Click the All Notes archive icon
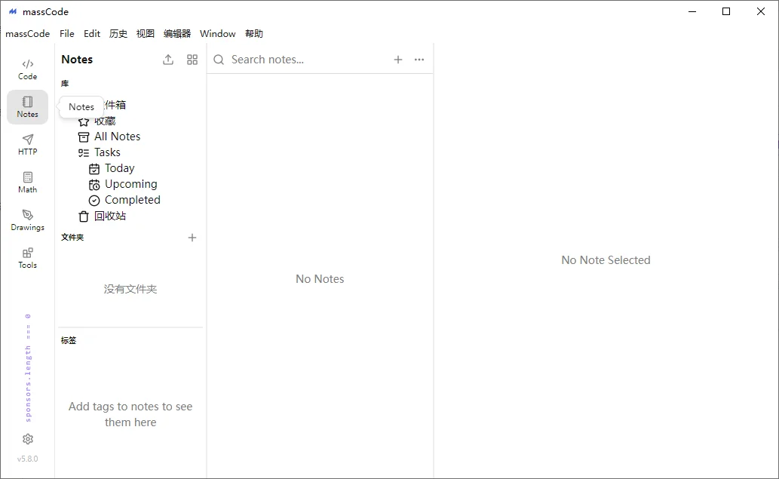This screenshot has height=479, width=779. click(x=84, y=137)
